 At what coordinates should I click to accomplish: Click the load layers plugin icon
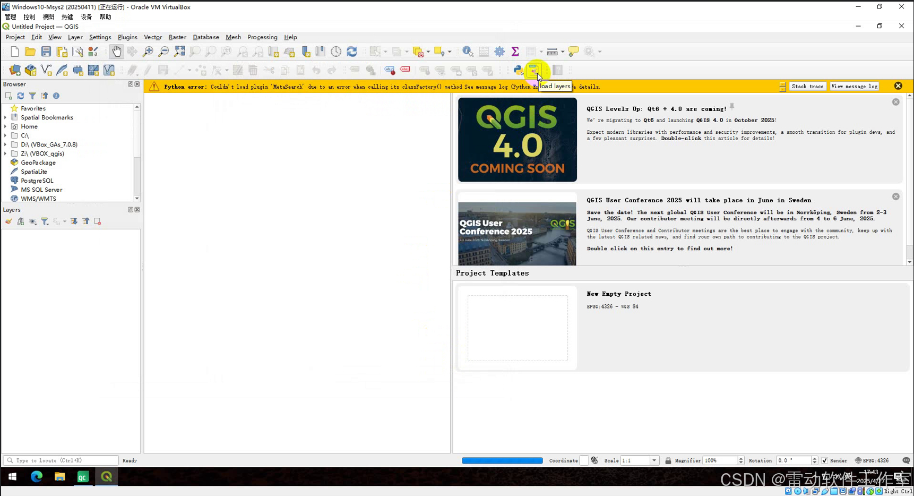533,70
